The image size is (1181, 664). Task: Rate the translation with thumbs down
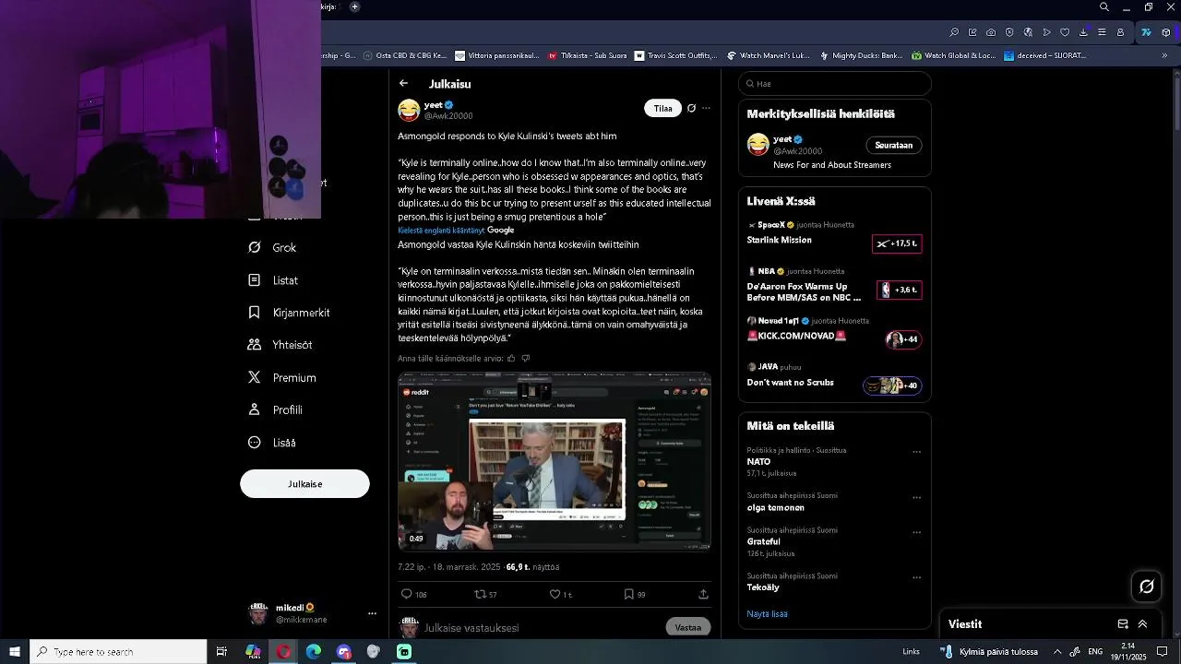526,358
